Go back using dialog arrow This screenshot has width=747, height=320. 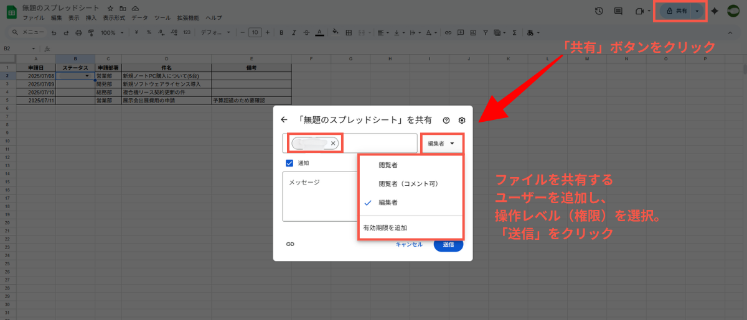coord(284,120)
